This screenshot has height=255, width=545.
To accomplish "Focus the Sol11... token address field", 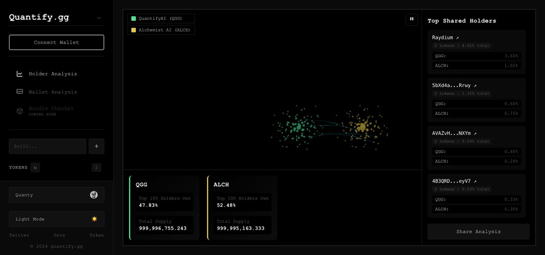I will click(47, 146).
